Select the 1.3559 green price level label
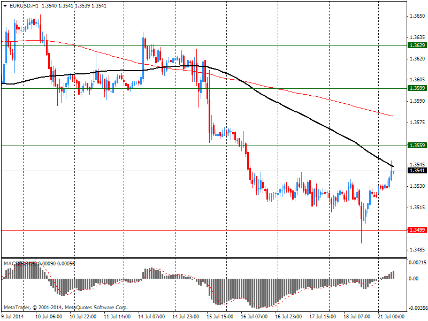The height and width of the screenshot is (321, 428). (417, 145)
